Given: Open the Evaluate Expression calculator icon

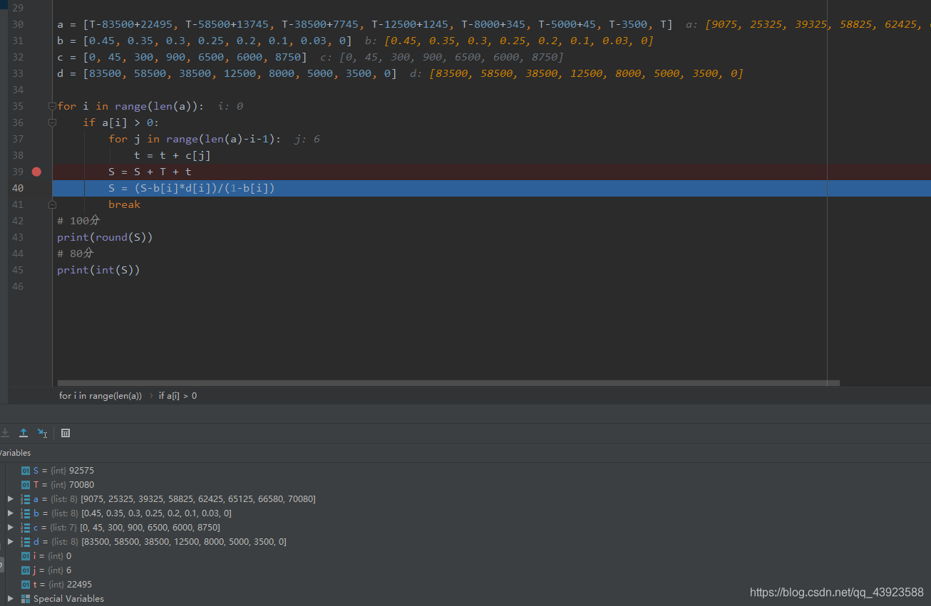Looking at the screenshot, I should [x=66, y=433].
